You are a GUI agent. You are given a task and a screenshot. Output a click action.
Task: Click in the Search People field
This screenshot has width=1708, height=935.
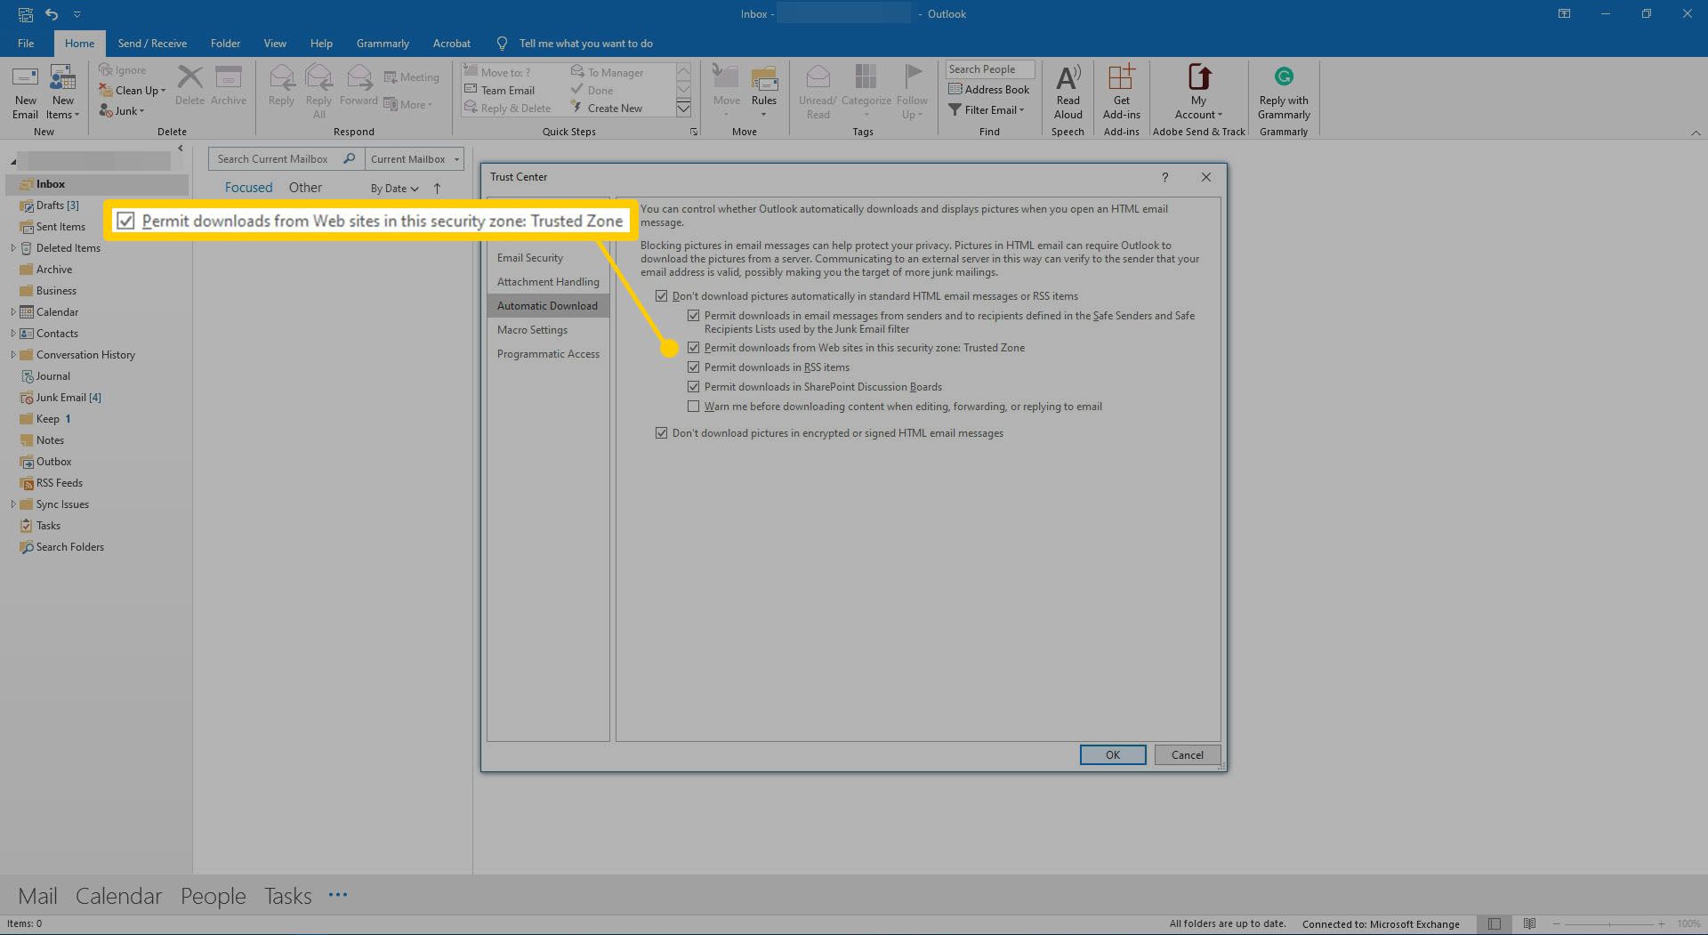pyautogui.click(x=989, y=69)
